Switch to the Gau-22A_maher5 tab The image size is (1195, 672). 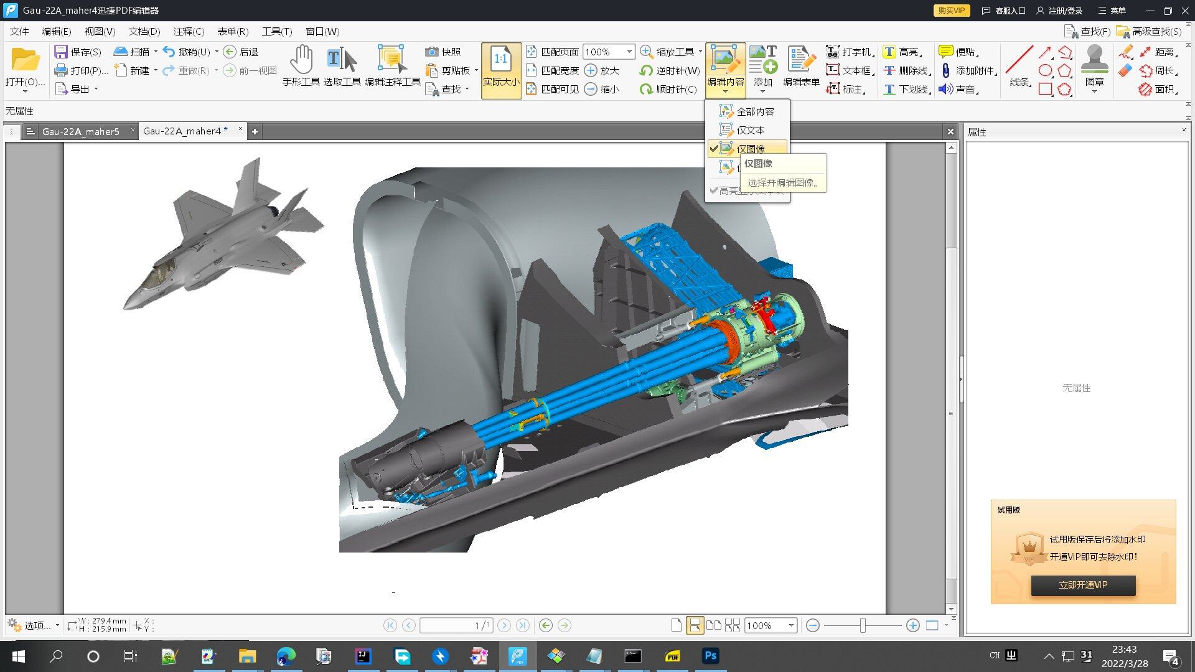click(80, 131)
